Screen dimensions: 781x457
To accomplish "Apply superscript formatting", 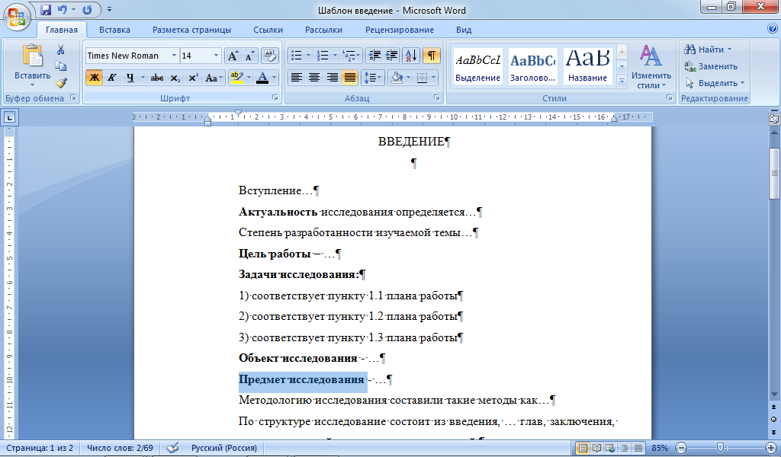I will [193, 78].
